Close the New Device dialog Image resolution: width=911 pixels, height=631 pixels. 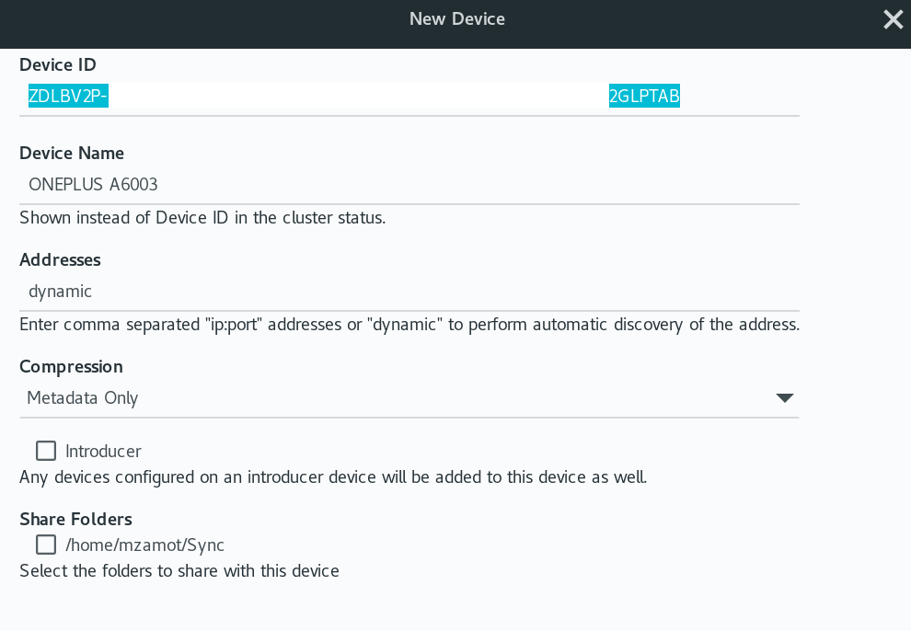[x=893, y=19]
